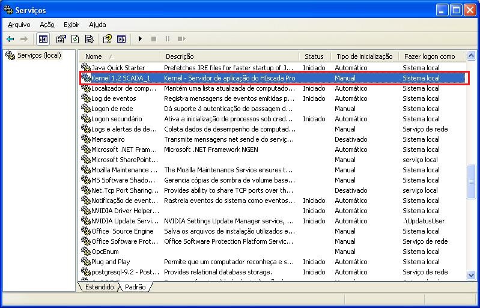This screenshot has height=308, width=480.
Task: Open the Ajuda menu
Action: point(97,25)
